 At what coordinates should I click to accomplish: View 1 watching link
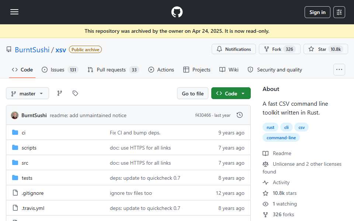pos(280,204)
